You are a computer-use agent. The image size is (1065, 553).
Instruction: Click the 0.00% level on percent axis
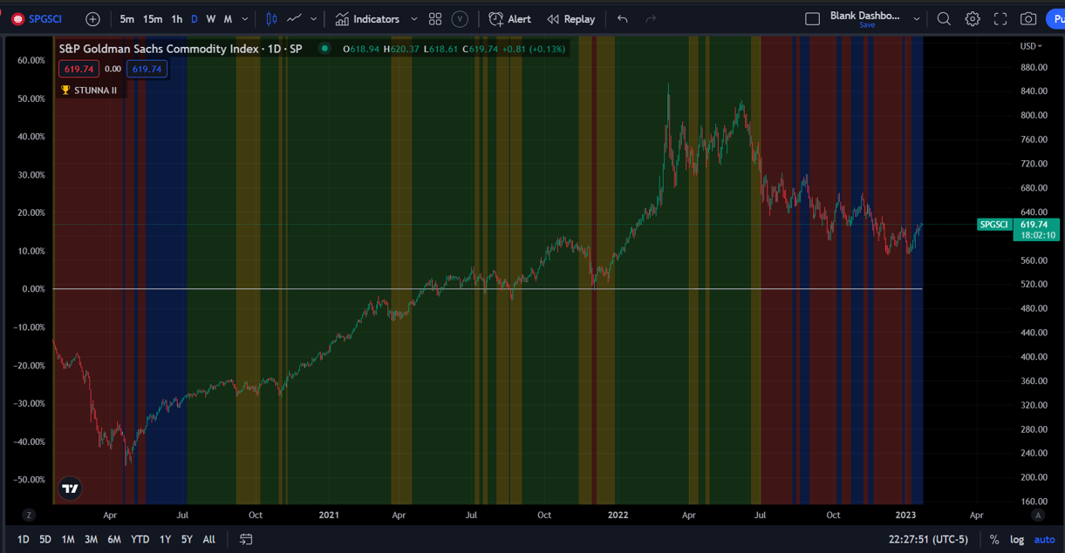click(32, 289)
